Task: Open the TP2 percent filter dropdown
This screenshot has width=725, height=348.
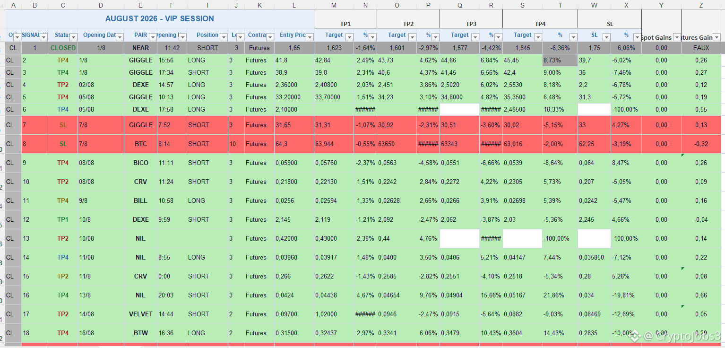Action: pos(435,37)
